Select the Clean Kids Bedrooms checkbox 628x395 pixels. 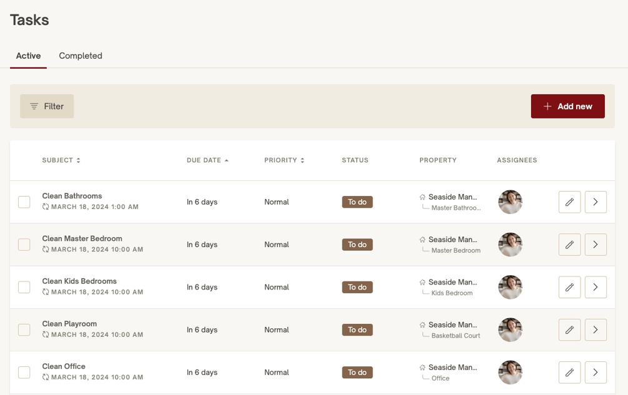[x=24, y=287]
